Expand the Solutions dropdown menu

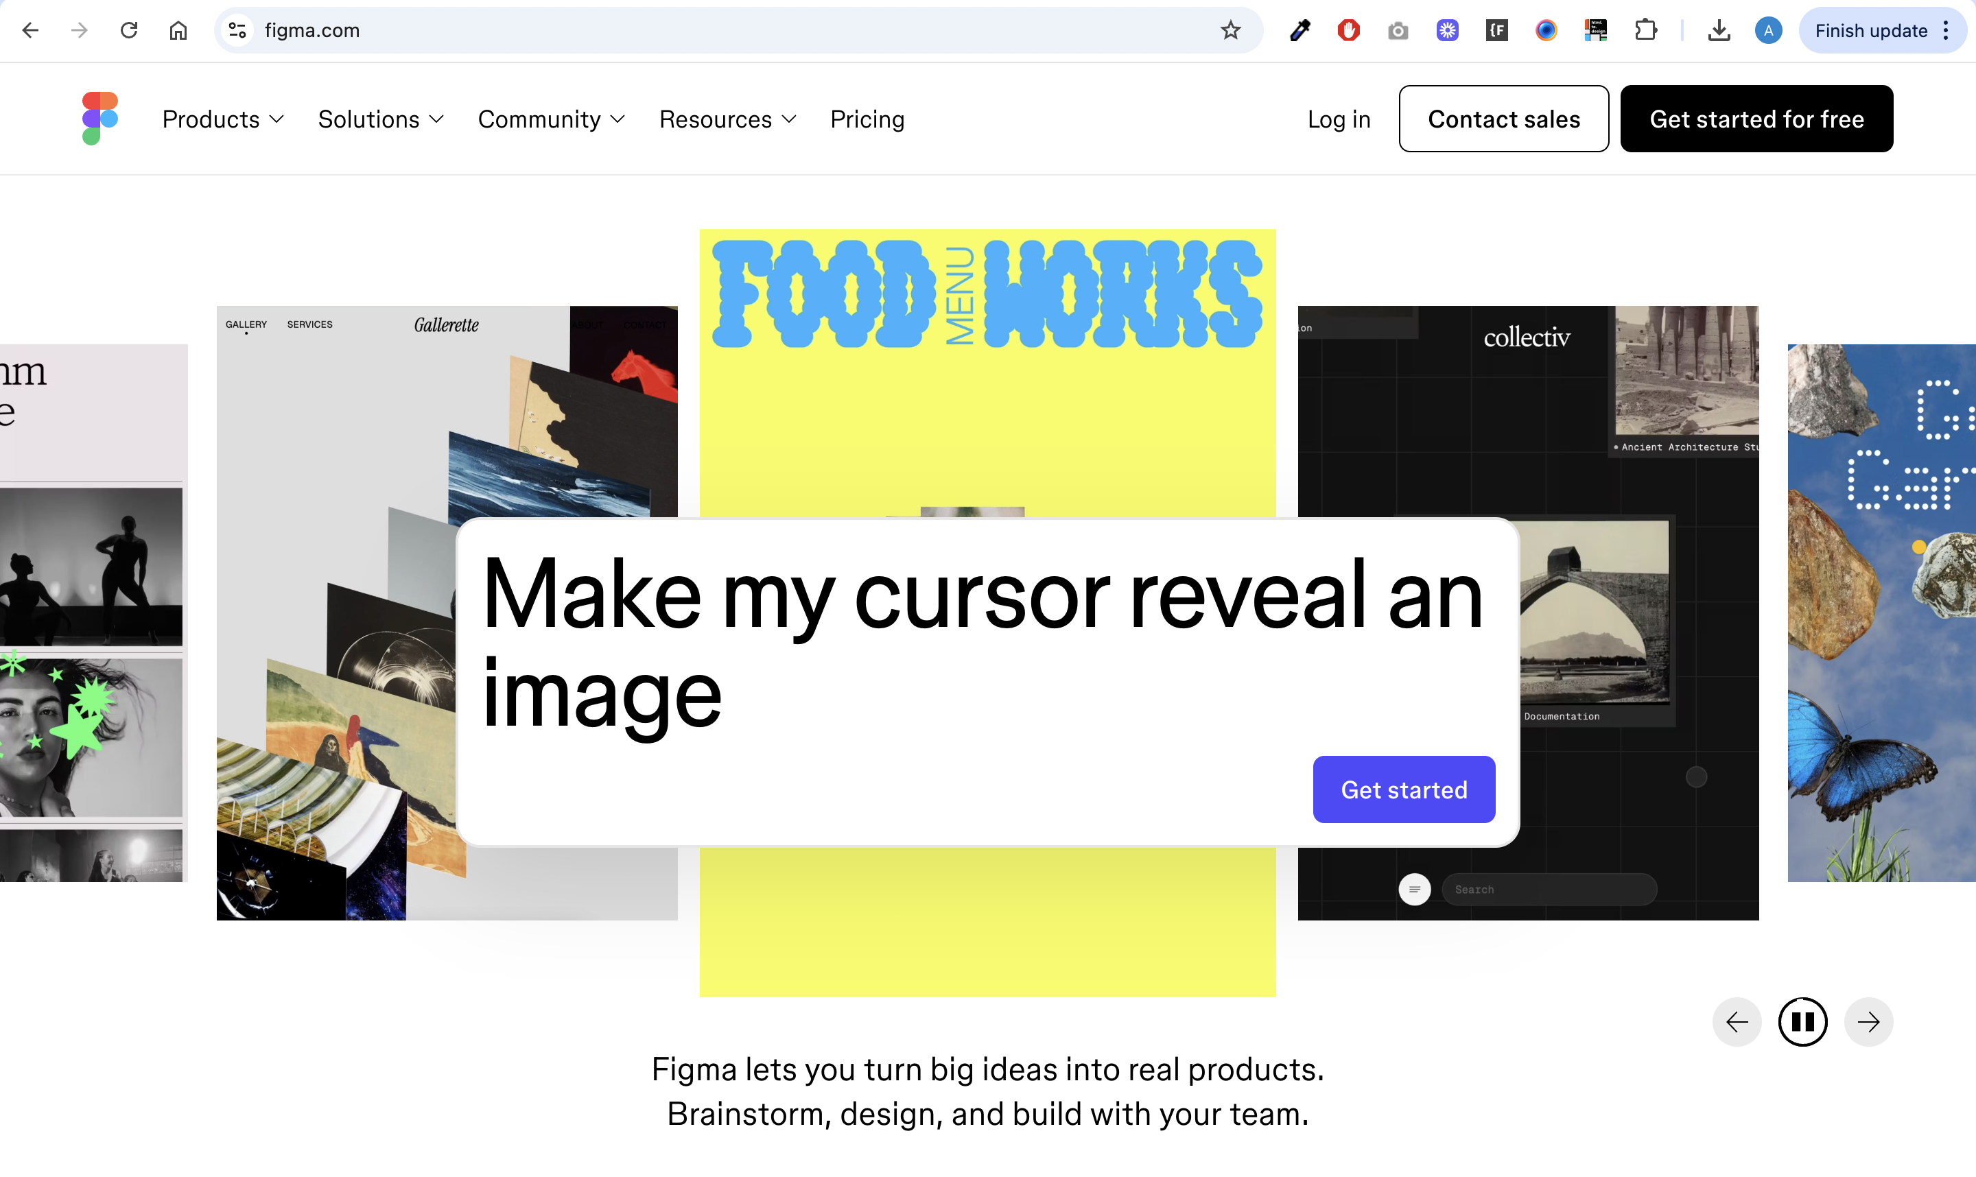pos(381,119)
